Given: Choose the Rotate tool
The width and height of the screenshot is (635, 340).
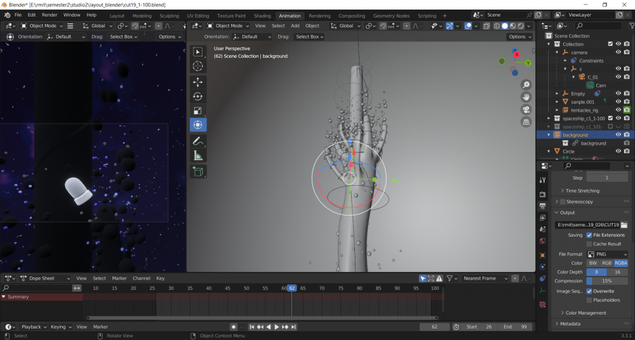Looking at the screenshot, I should click(198, 96).
